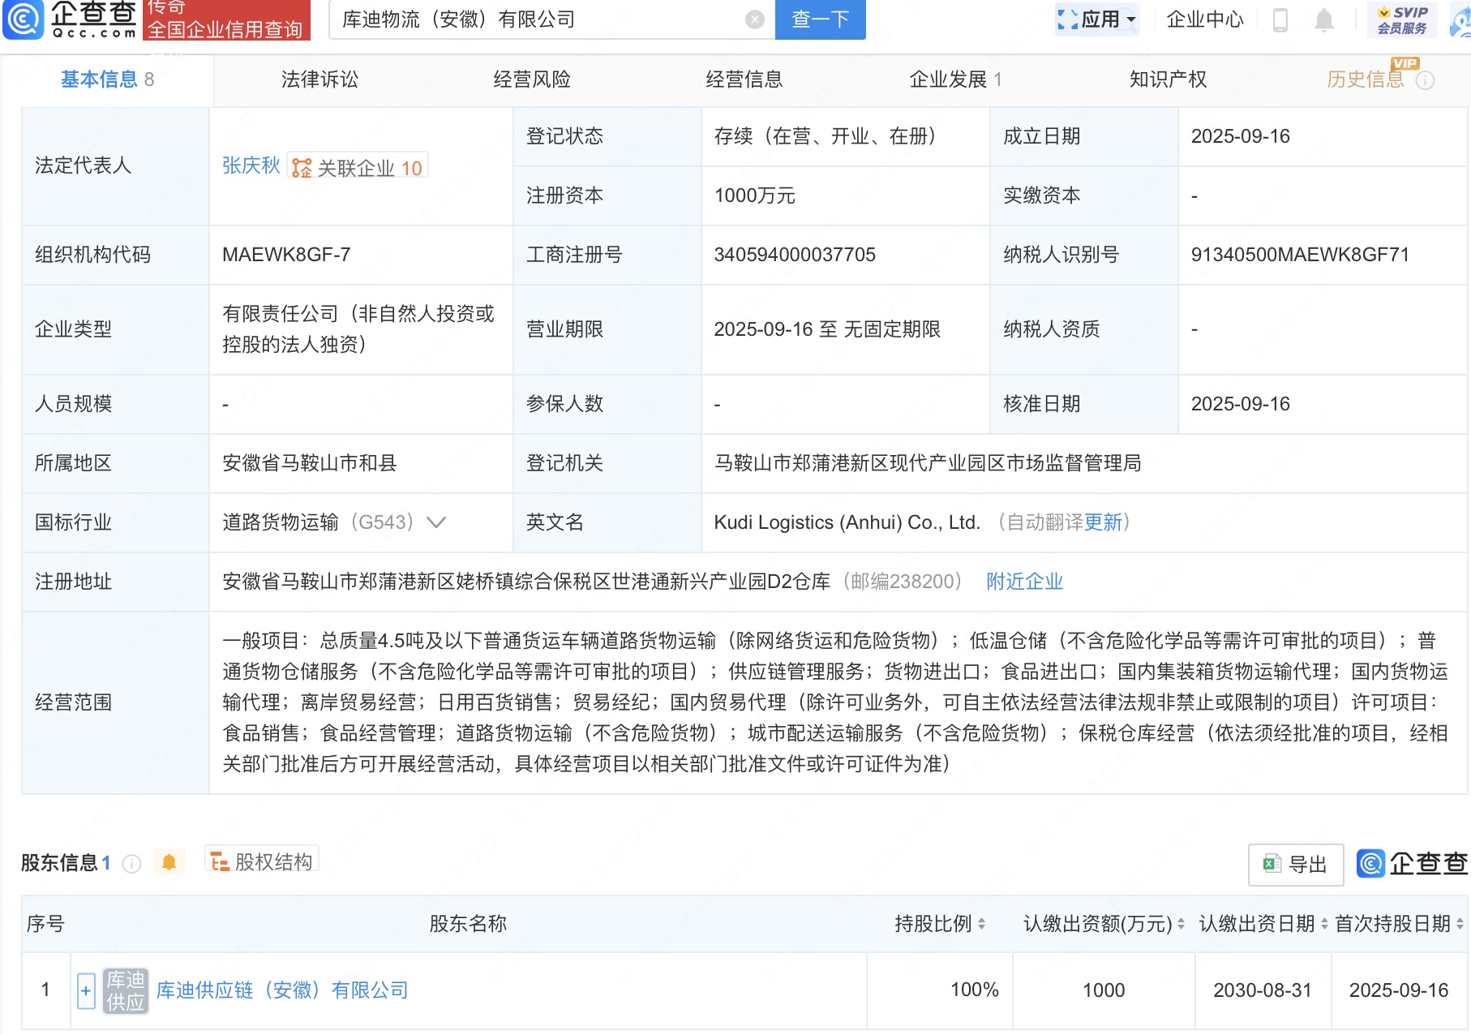Switch to 历史信息 tab
This screenshot has width=1471, height=1035.
[x=1366, y=79]
